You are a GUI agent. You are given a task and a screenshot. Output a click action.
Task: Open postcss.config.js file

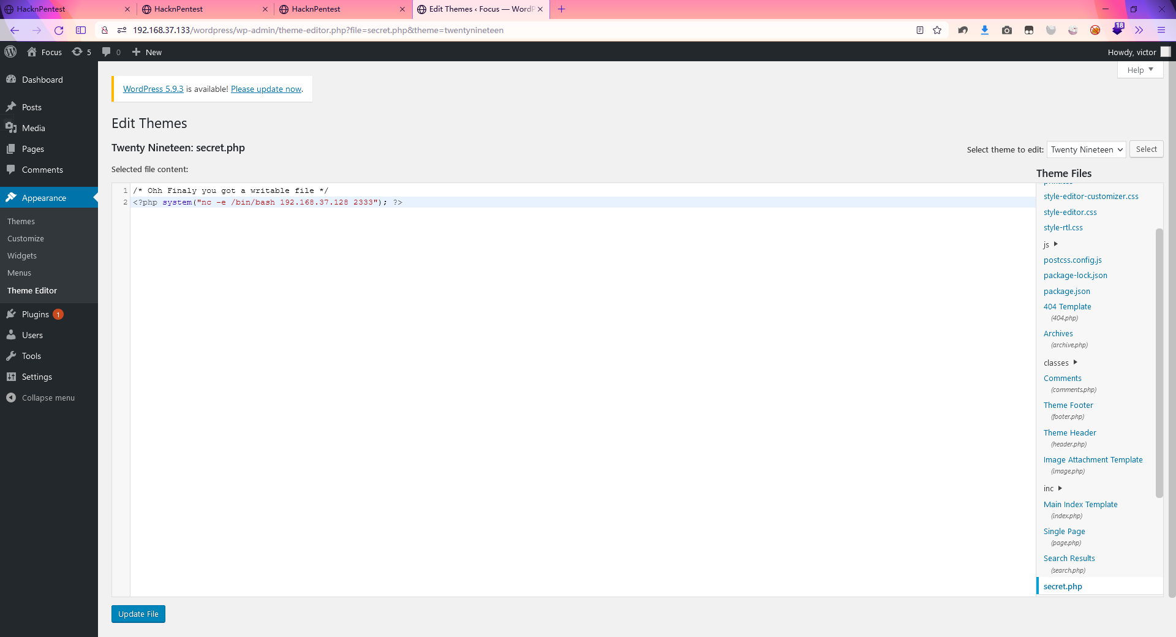[1072, 260]
